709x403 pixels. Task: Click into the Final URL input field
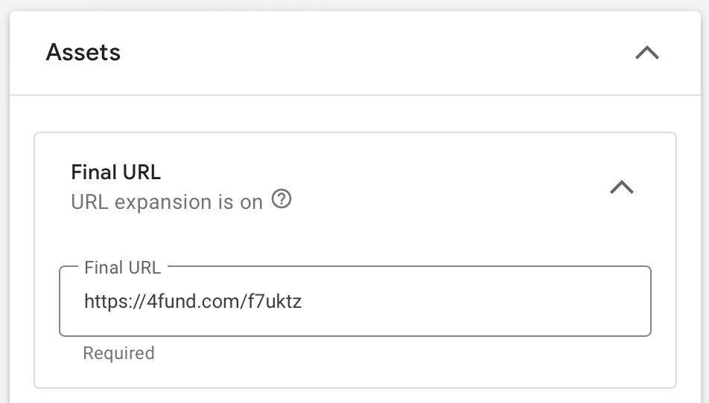[x=355, y=301]
